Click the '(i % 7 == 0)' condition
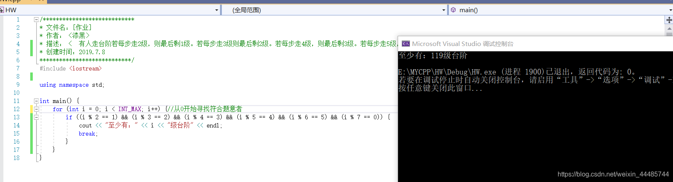Screen dimensions: 673x182 coord(363,117)
